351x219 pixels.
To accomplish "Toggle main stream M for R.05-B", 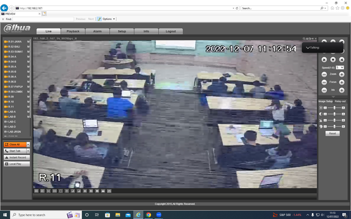I will coord(28,72).
